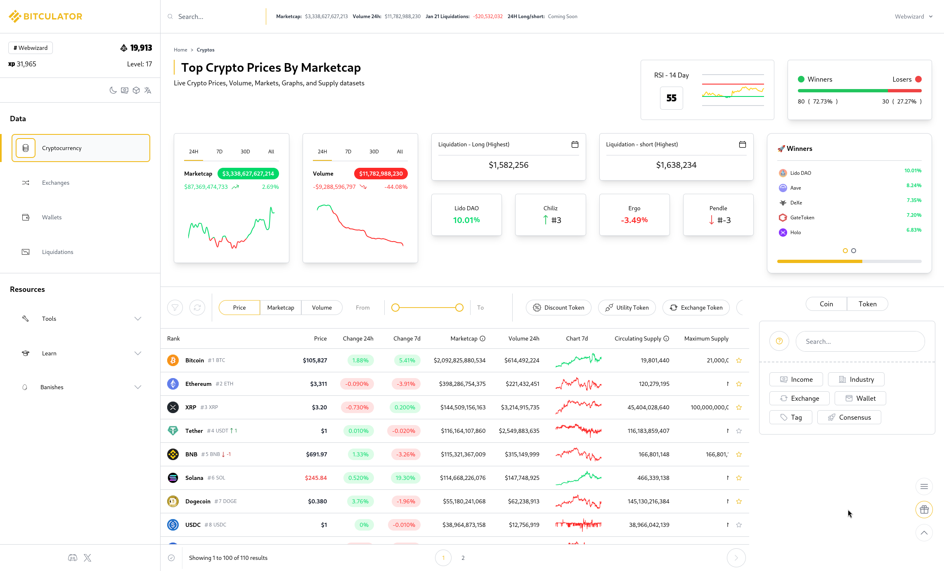Click the Bitculator logo
944x571 pixels.
45,16
